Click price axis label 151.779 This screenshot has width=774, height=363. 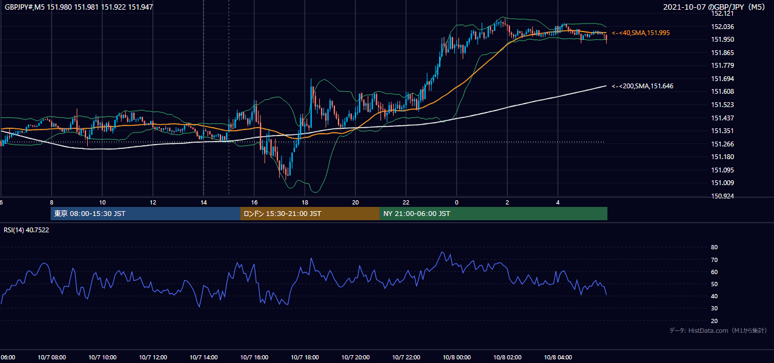pyautogui.click(x=723, y=65)
